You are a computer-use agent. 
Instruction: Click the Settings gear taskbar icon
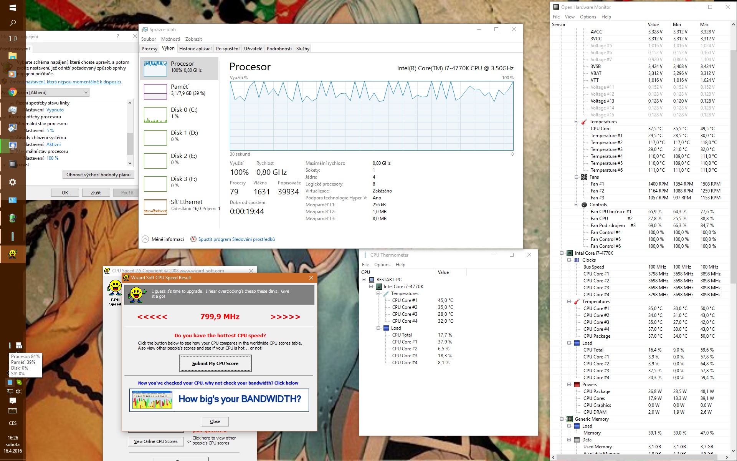click(13, 182)
